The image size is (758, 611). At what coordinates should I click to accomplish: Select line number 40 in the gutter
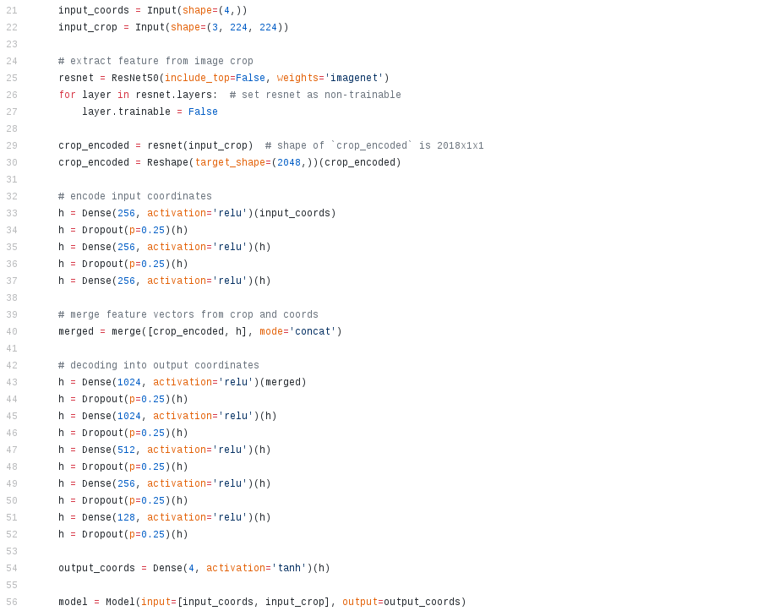click(12, 331)
